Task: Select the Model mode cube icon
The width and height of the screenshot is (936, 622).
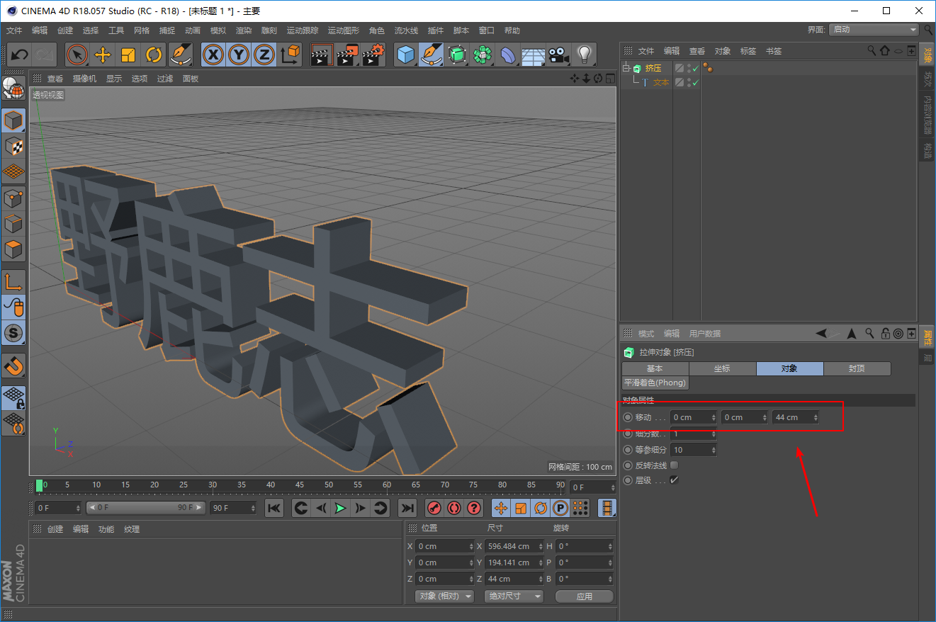Action: point(13,120)
